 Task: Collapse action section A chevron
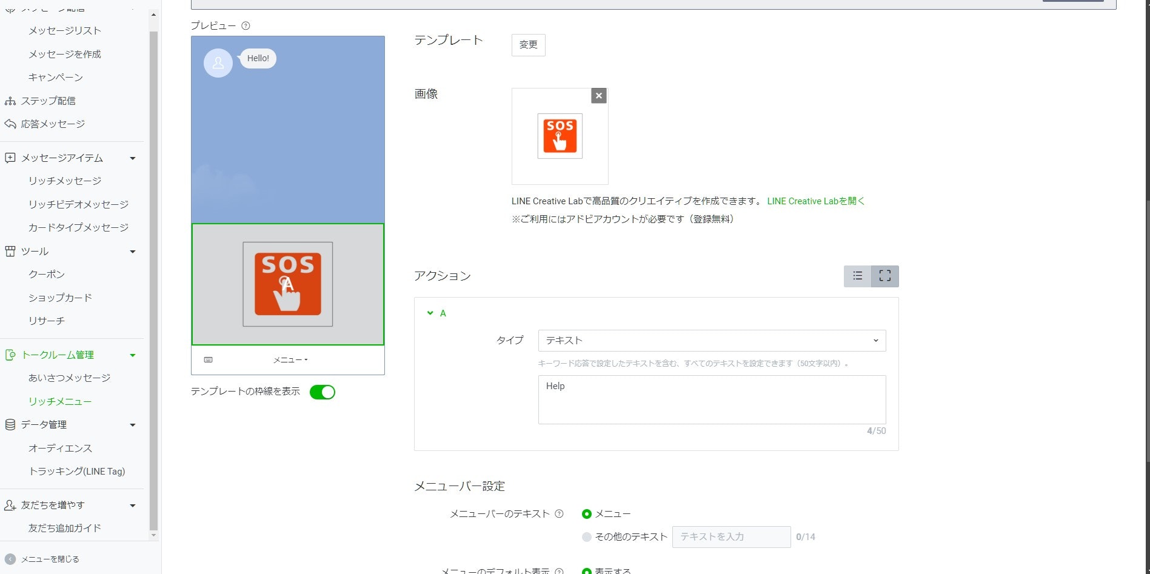coord(430,313)
